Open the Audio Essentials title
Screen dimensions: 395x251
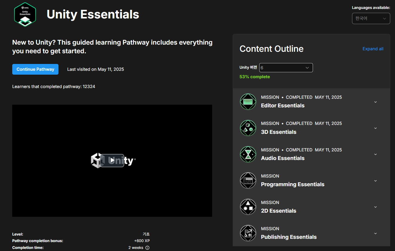(283, 158)
